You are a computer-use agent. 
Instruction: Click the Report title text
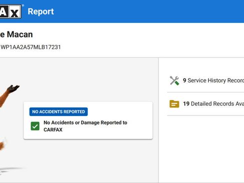coord(41,11)
